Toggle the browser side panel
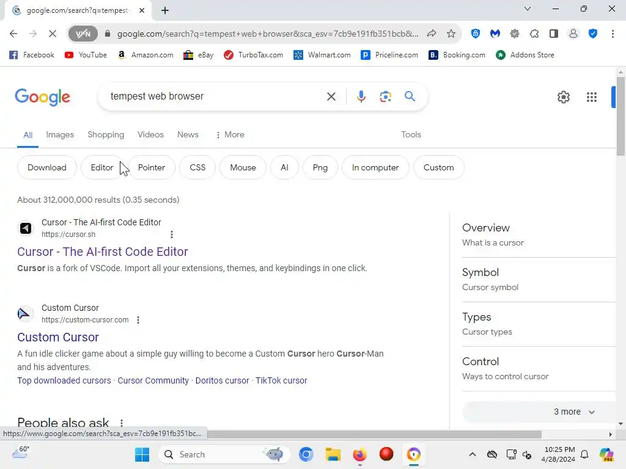Image resolution: width=626 pixels, height=469 pixels. pos(554,34)
